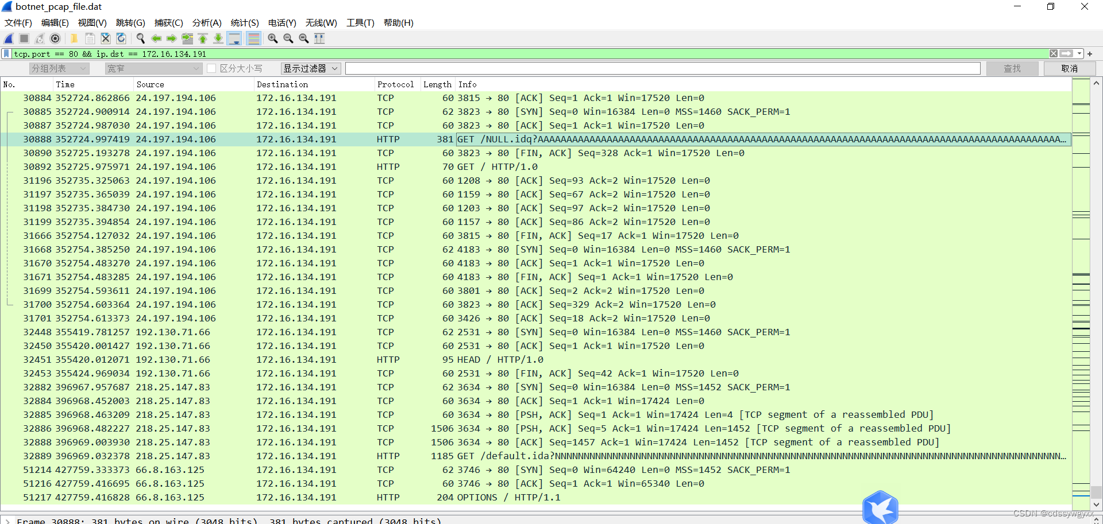Open a capture file with the folder icon
Screen dimensions: 1103x524
[x=74, y=38]
